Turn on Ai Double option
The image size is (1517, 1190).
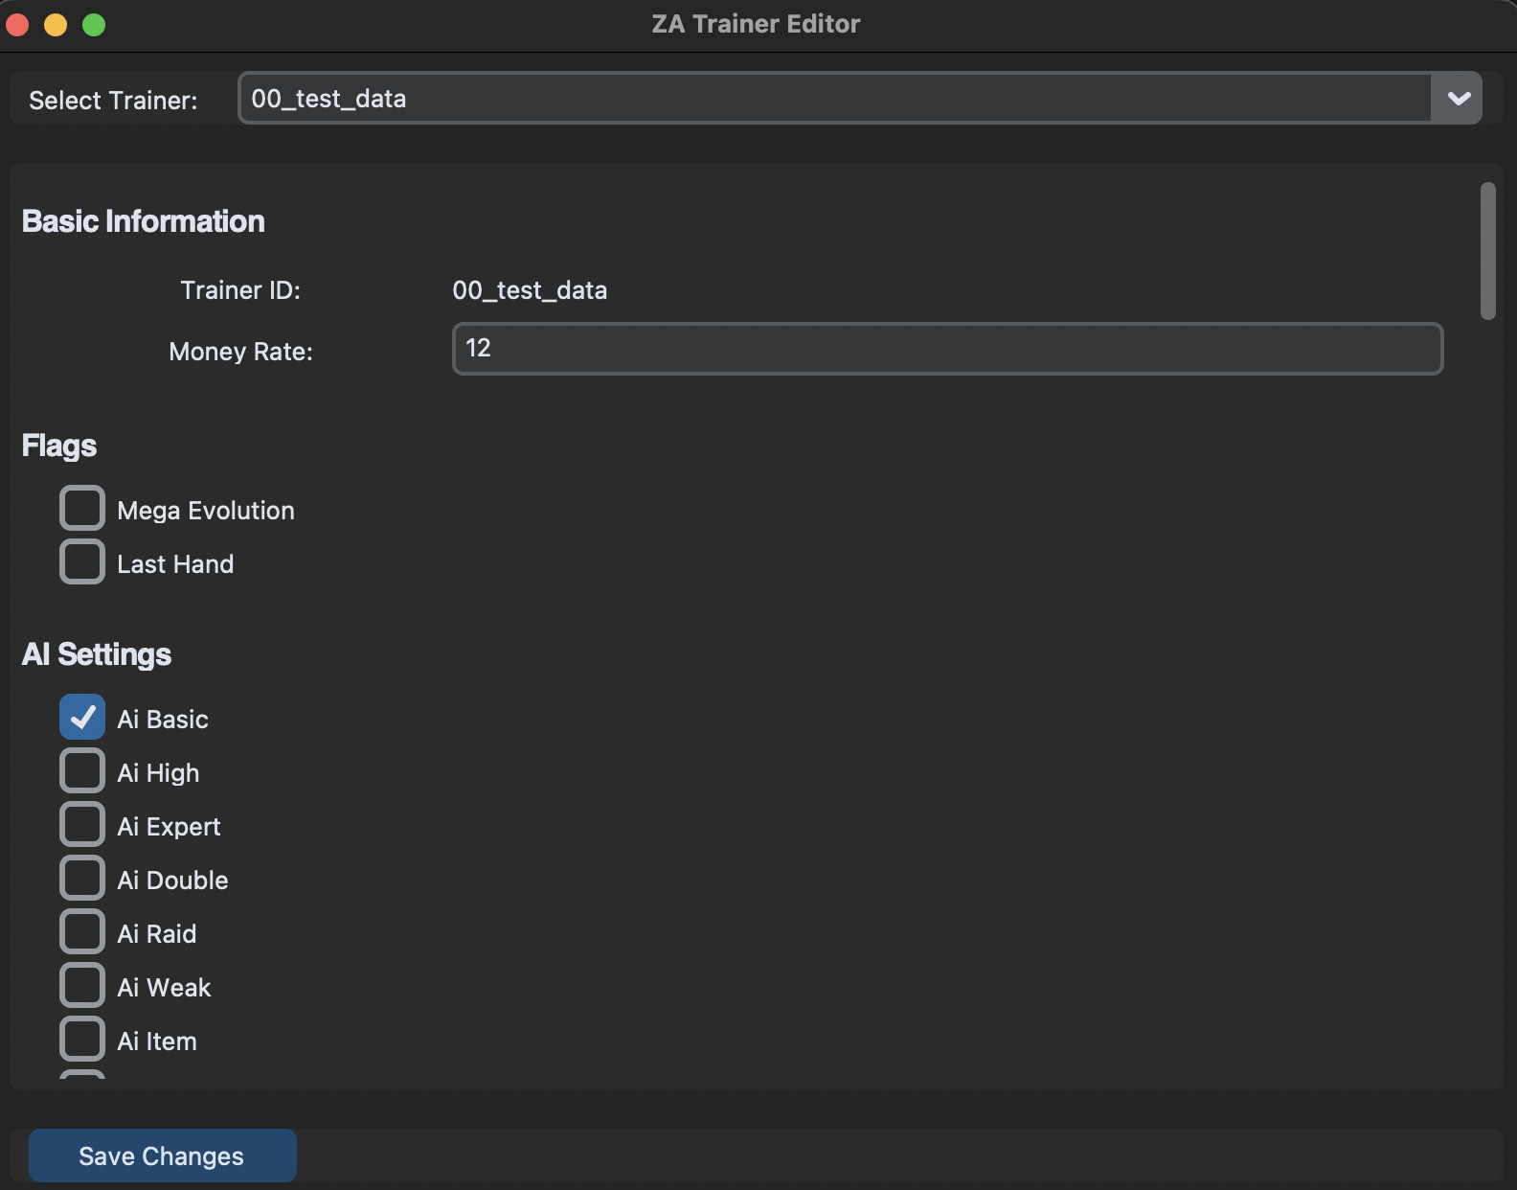click(82, 879)
